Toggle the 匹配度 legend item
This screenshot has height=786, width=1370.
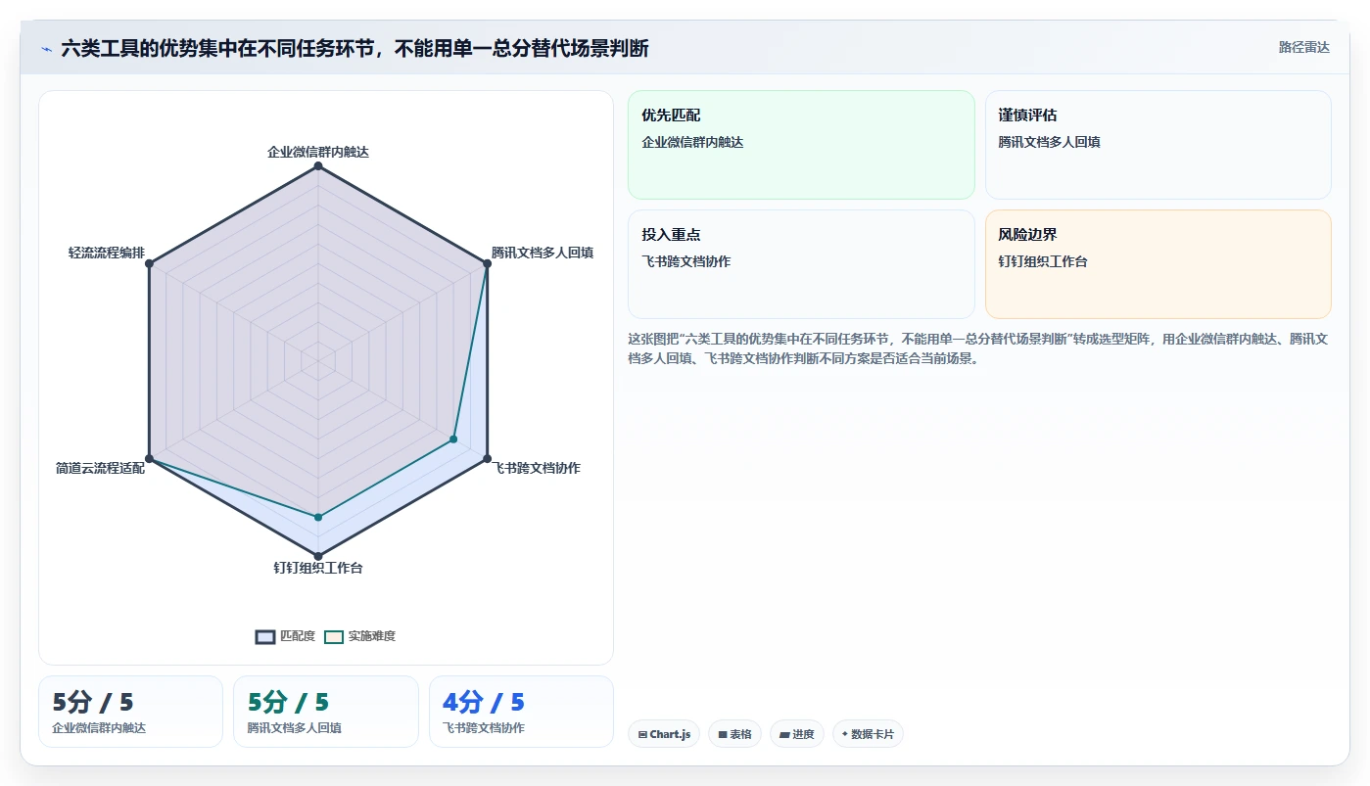[x=285, y=636]
